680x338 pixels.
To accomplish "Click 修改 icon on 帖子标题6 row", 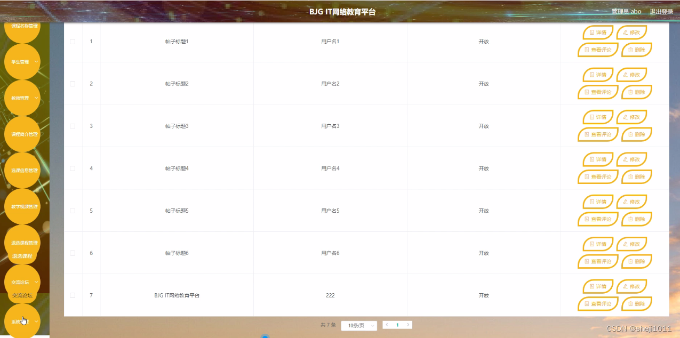I will pyautogui.click(x=631, y=244).
